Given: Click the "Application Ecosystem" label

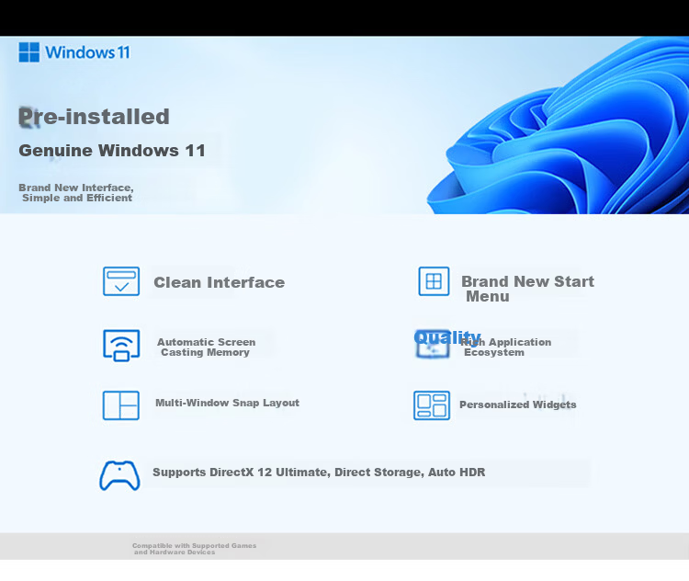Looking at the screenshot, I should pyautogui.click(x=507, y=347).
